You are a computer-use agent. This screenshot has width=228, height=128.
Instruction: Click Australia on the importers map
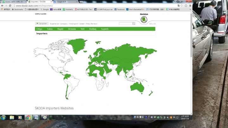point(137,87)
